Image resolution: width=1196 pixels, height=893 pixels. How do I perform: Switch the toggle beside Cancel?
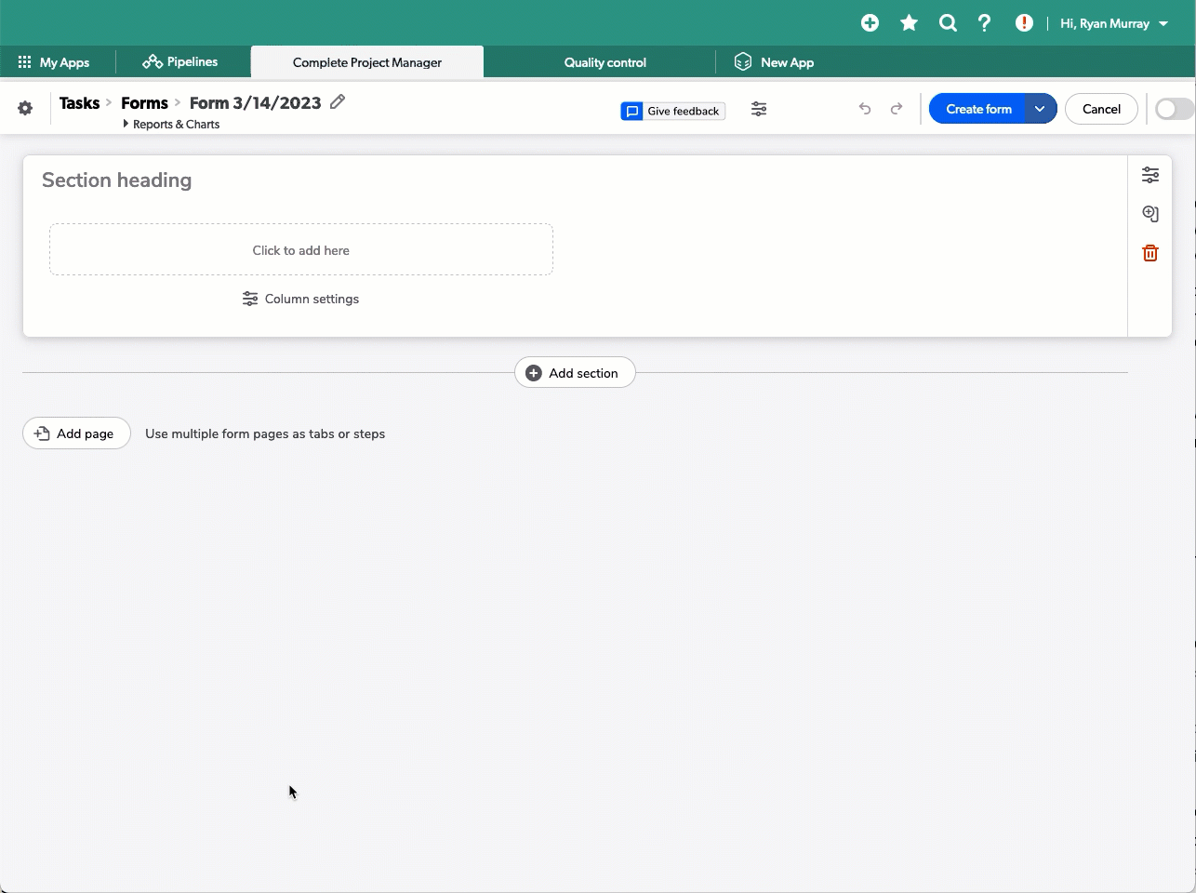[1173, 109]
